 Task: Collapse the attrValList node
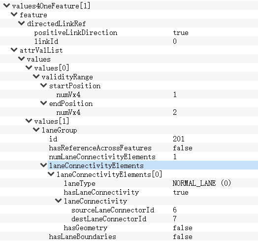(14, 50)
